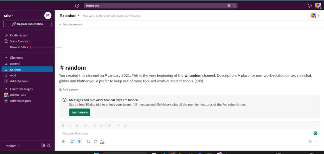This screenshot has width=324, height=154.
Task: Focus the Search crio field
Action: 161,6
